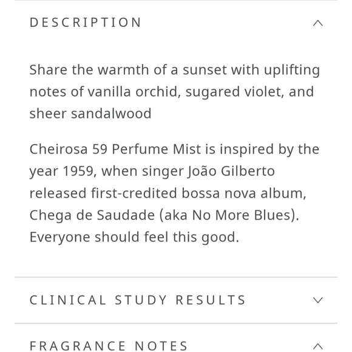Click the word 'uplifting' in first paragraph
The width and height of the screenshot is (352, 352).
point(292,70)
